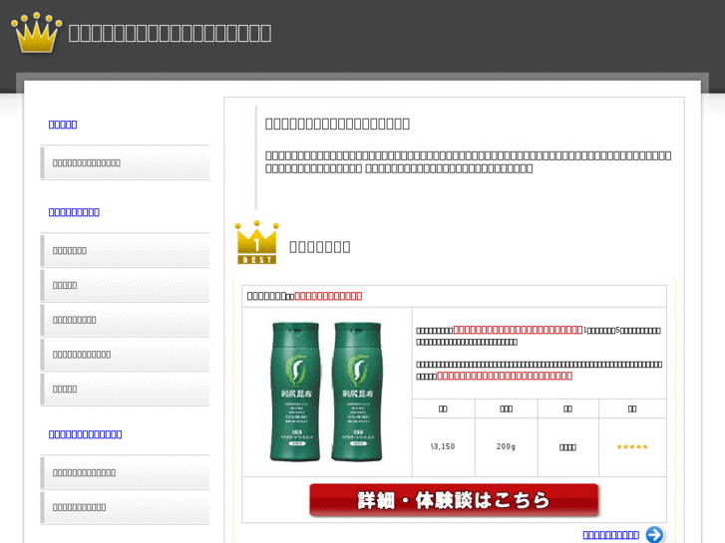Click the white site title beside the crown
This screenshot has width=725, height=543.
tap(170, 33)
